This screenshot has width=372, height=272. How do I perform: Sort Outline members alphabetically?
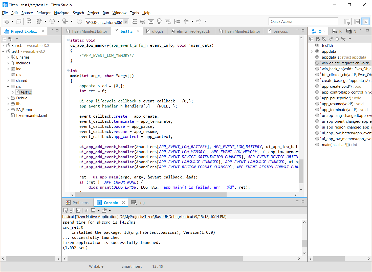coord(318,39)
